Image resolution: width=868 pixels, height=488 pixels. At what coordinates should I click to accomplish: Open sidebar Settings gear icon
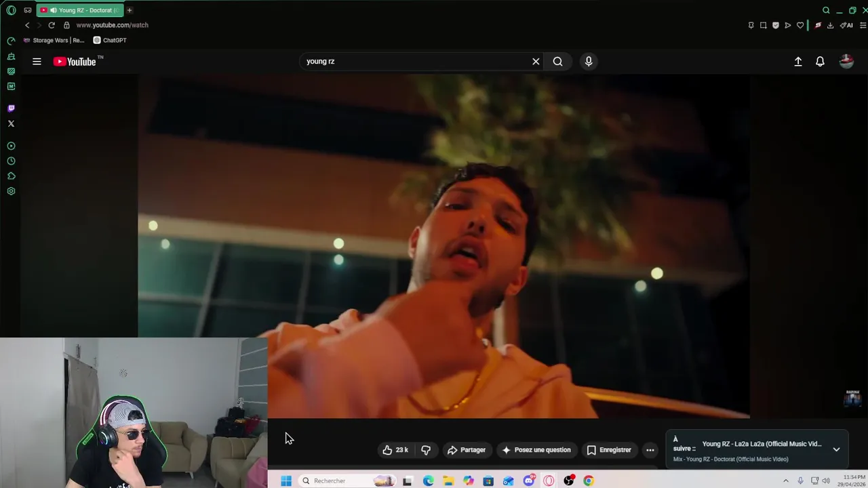[11, 191]
